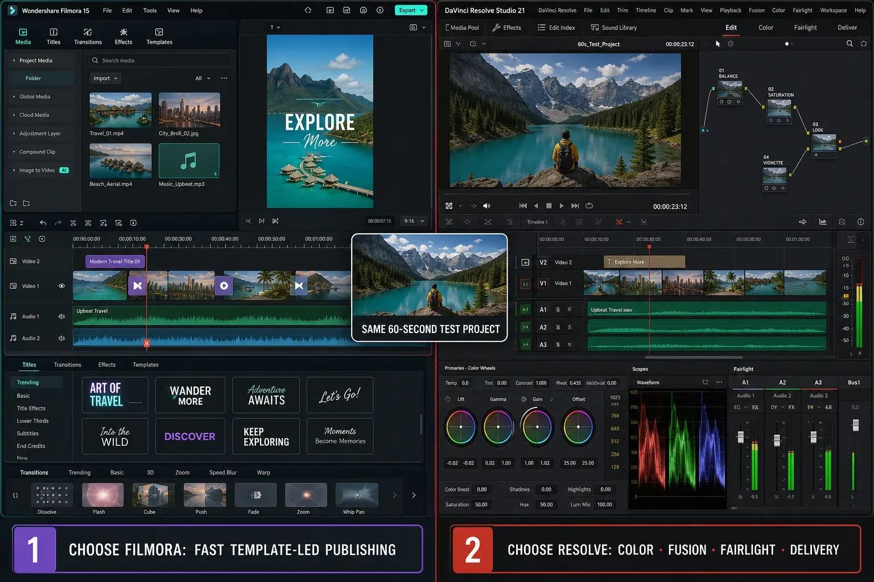Solo the A1 track in Resolve
This screenshot has width=874, height=582.
tap(558, 310)
